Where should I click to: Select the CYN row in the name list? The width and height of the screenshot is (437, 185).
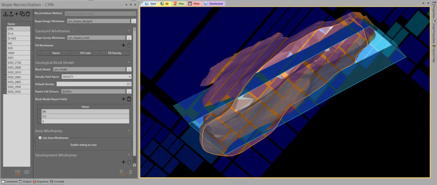[x=18, y=28]
